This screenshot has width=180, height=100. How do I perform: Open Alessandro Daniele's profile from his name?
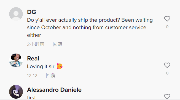point(54,90)
